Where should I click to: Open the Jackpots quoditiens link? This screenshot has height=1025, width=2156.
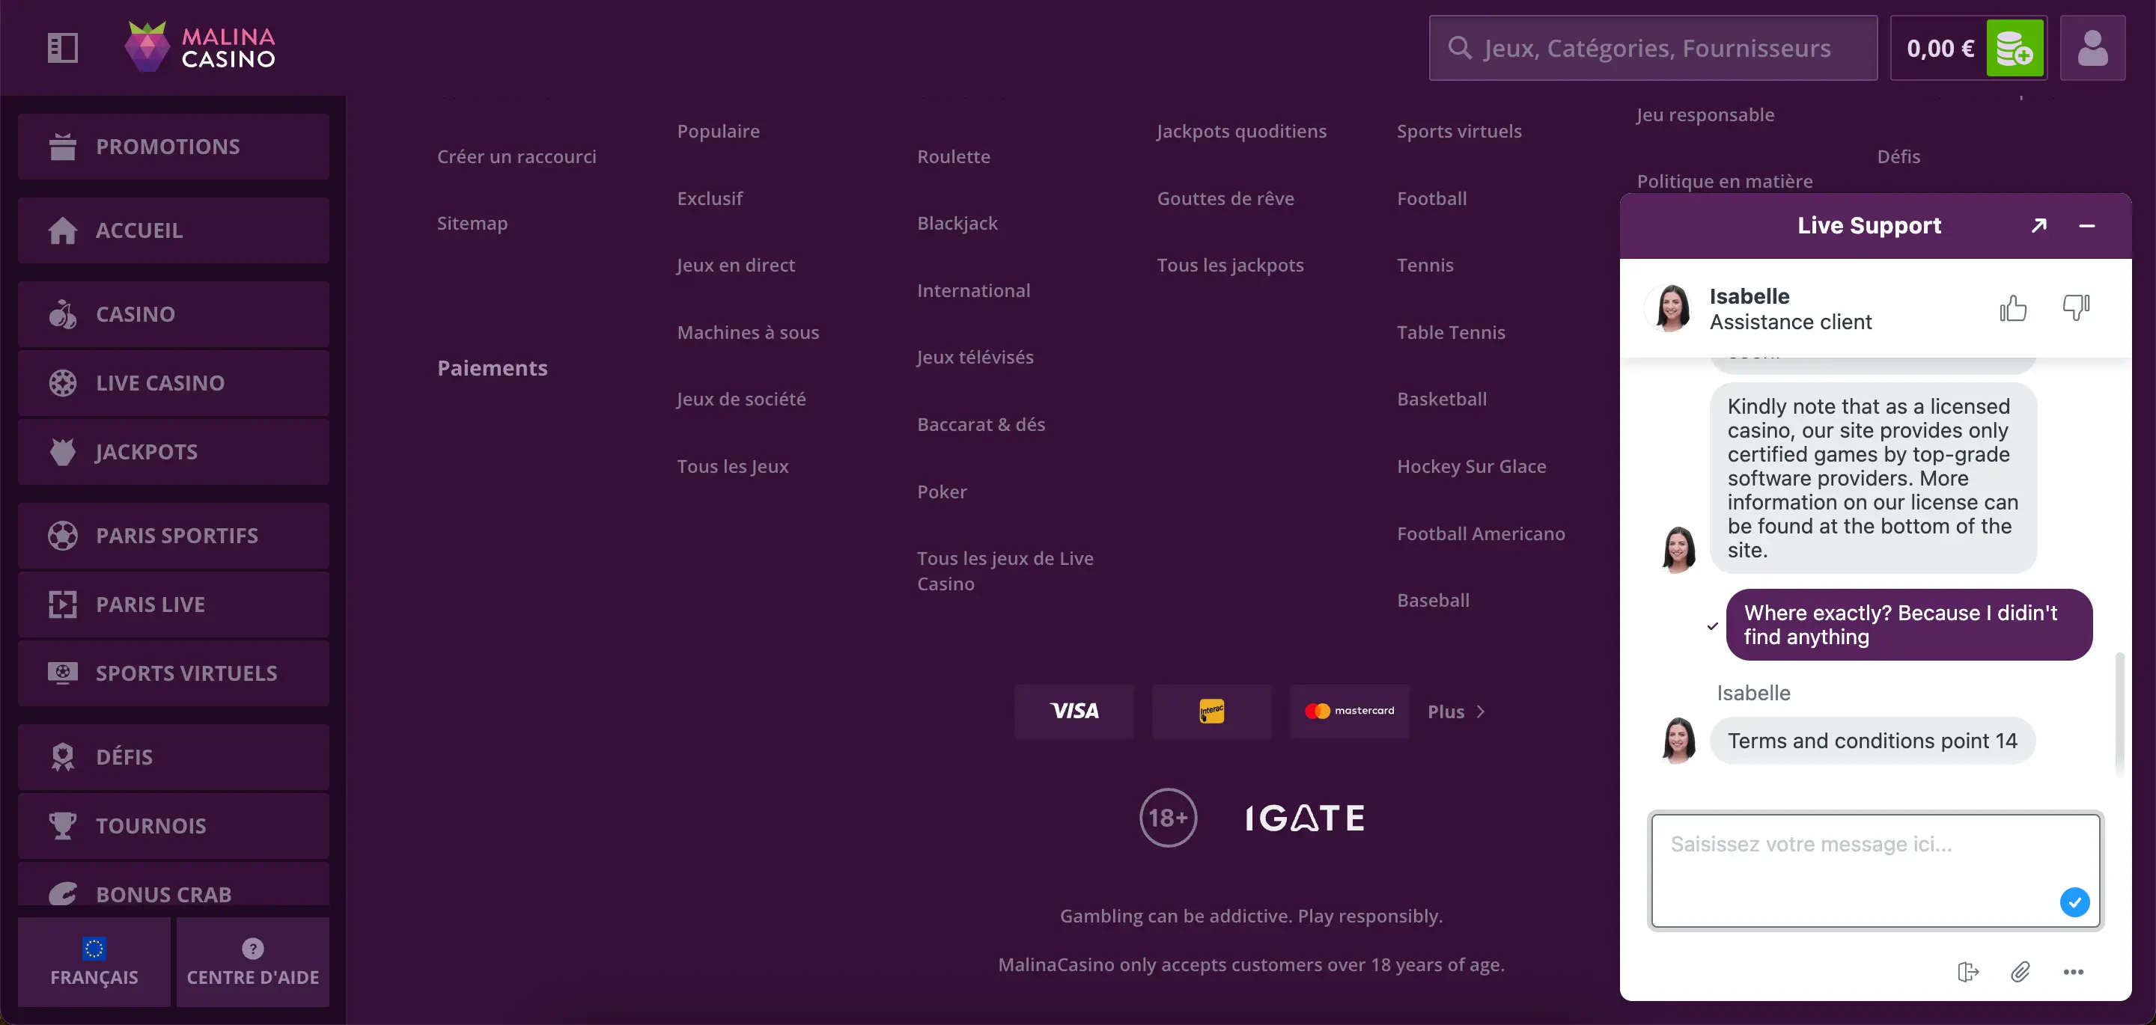coord(1241,132)
